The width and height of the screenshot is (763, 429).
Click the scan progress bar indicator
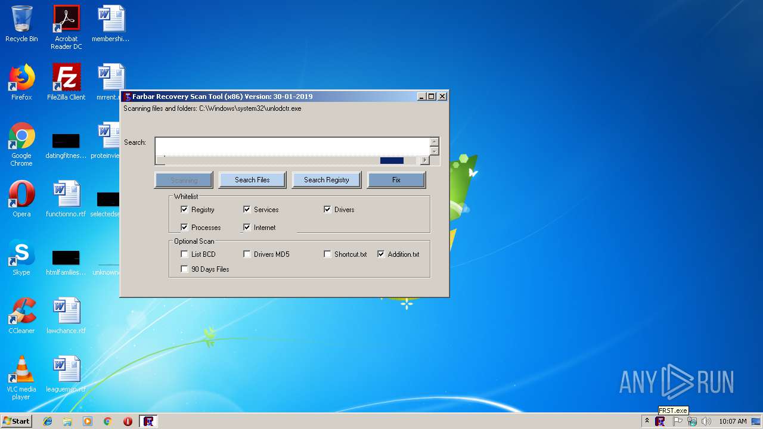pos(392,160)
